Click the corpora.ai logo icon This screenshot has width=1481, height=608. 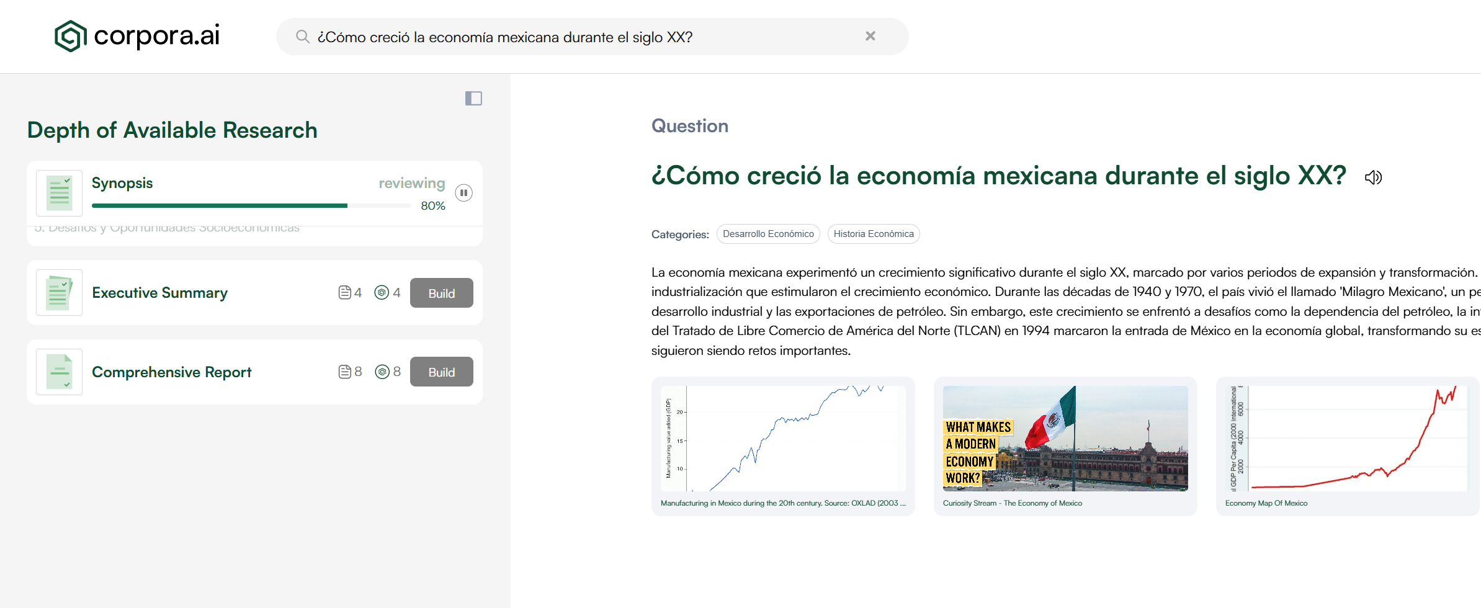click(70, 36)
